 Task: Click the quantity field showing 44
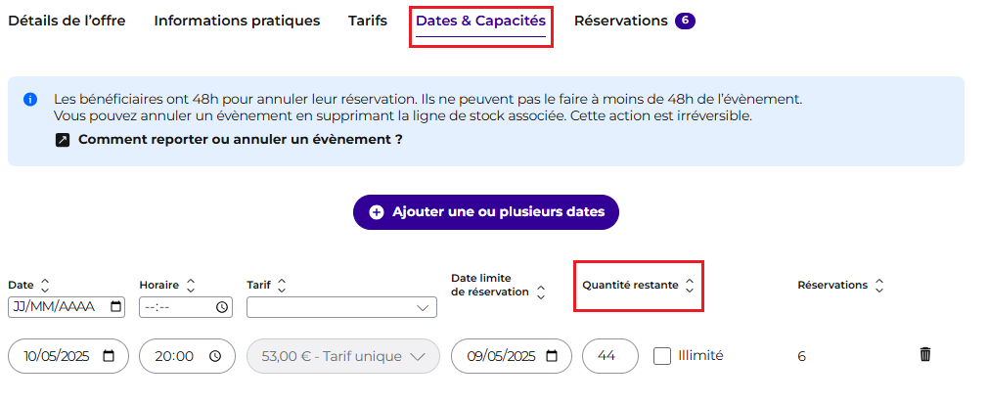click(610, 356)
